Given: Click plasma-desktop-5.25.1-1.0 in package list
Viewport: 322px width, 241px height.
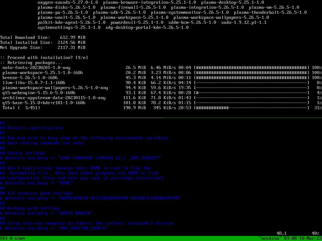Looking at the screenshot, I should click(x=232, y=2).
